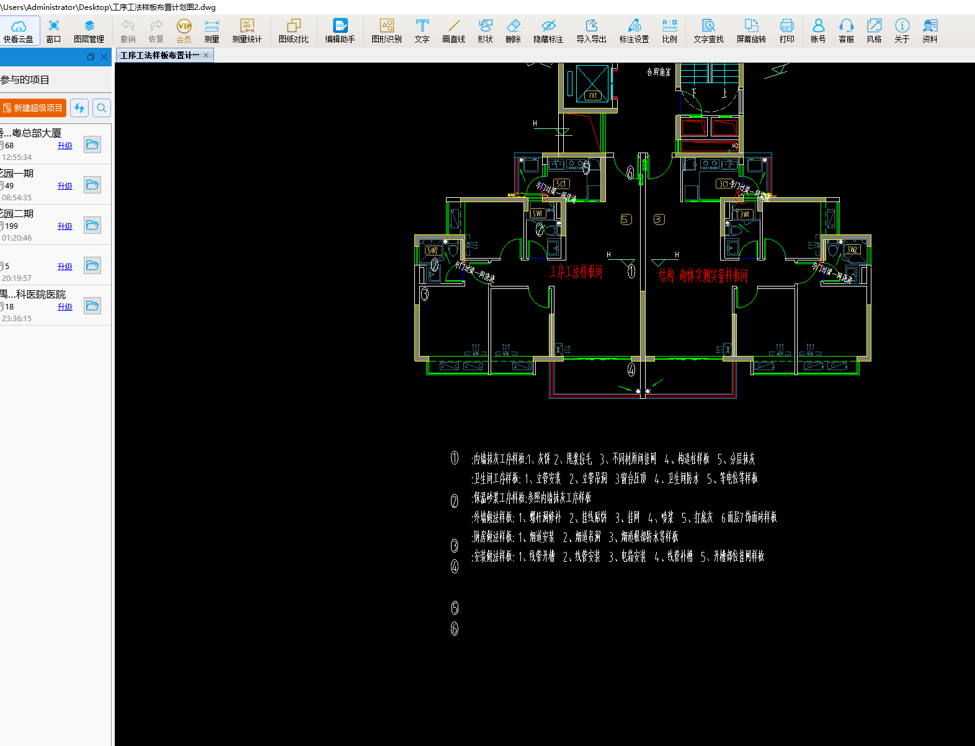Click 升级 link for 粤总部大厦 project
This screenshot has width=975, height=746.
[x=65, y=146]
